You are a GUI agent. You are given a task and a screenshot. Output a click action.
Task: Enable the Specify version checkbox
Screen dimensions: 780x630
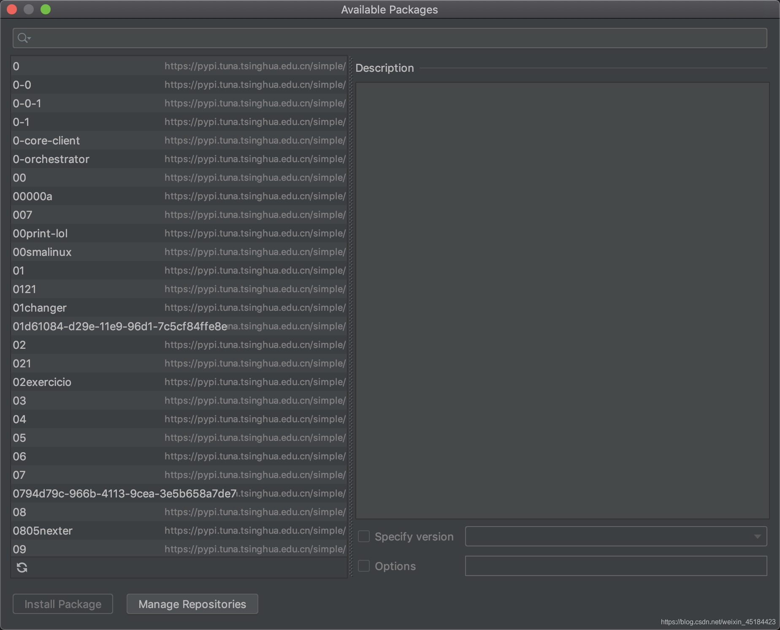point(364,536)
